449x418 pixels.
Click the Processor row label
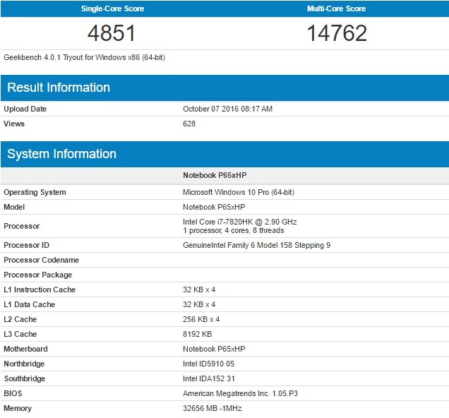point(21,226)
